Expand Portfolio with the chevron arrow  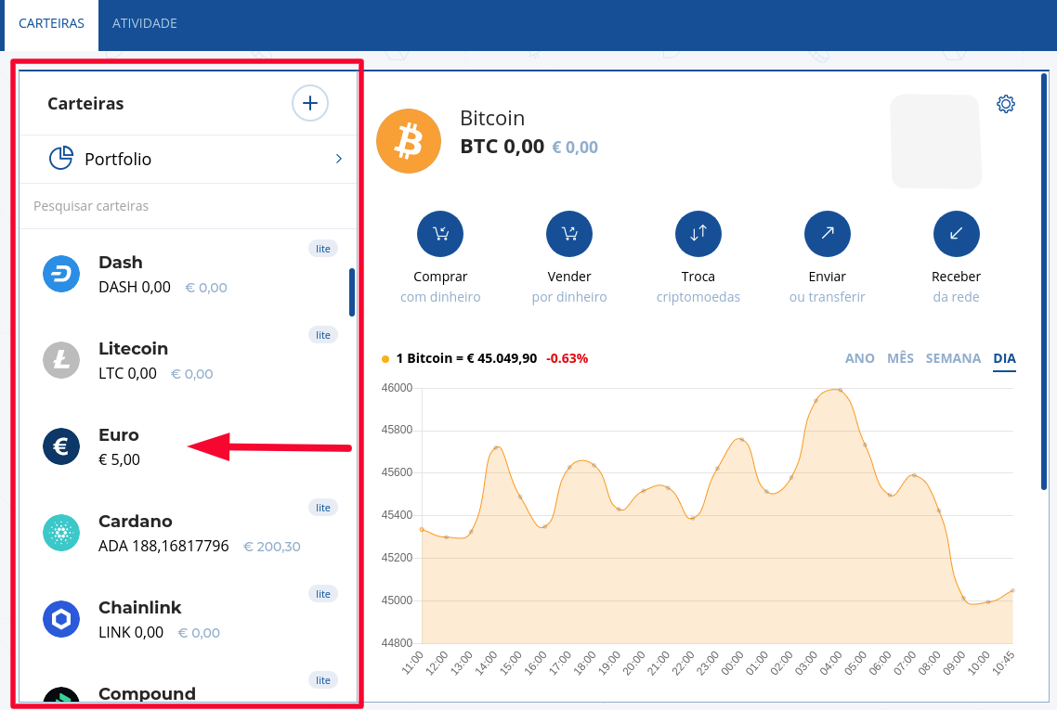click(x=338, y=159)
